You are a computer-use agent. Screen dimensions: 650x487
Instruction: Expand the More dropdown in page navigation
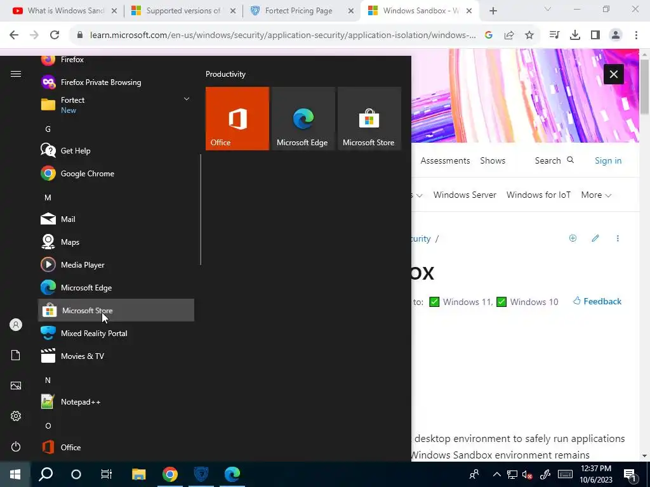596,195
